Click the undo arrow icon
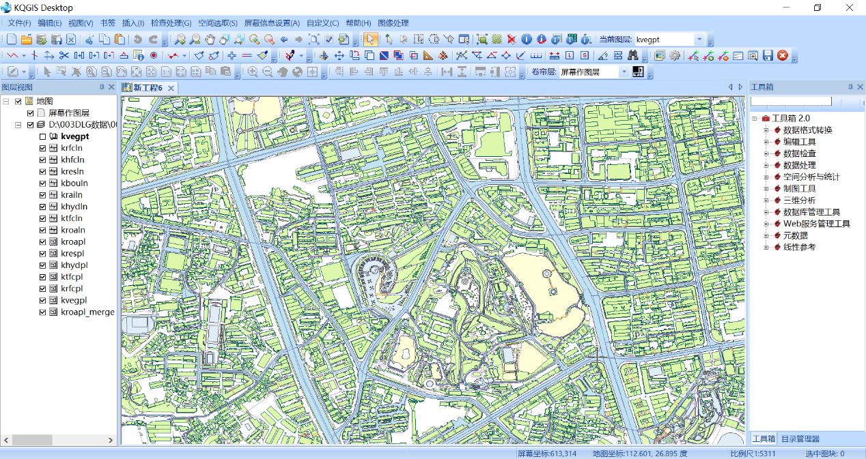The image size is (866, 459). click(139, 40)
